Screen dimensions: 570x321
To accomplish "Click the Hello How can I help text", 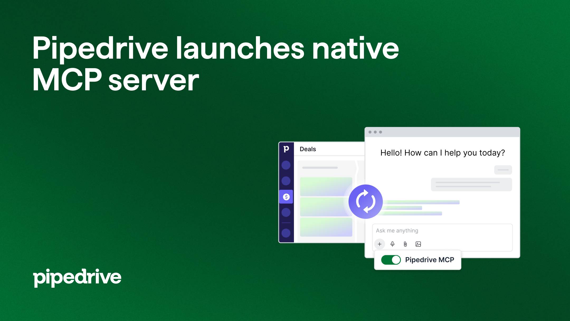I will 443,153.
